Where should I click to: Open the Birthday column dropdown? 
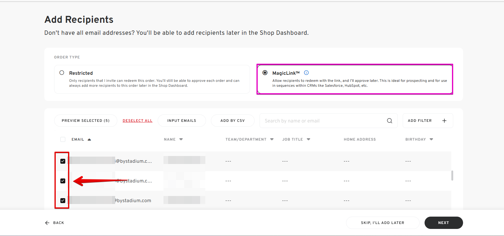[431, 139]
